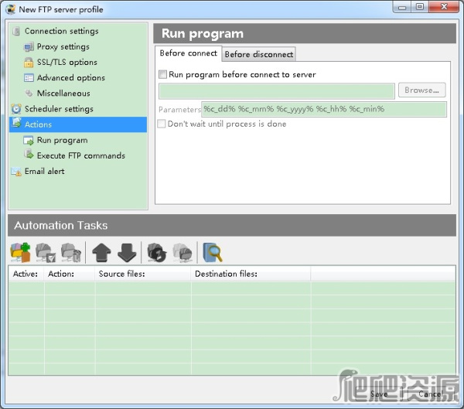Enable Run program before connect to server
The height and width of the screenshot is (409, 464).
pyautogui.click(x=162, y=75)
